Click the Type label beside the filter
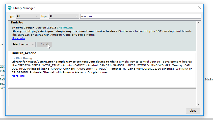 (11, 16)
